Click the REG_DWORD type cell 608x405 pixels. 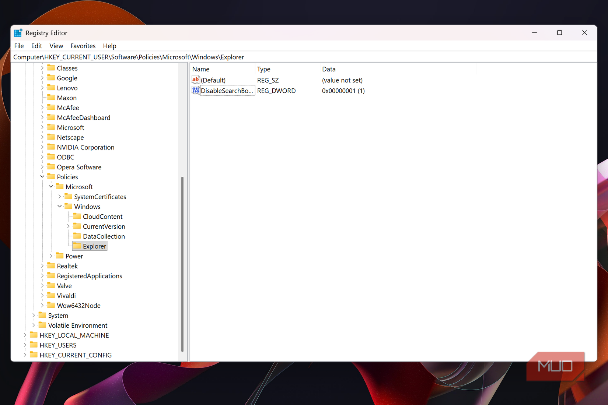tap(276, 91)
